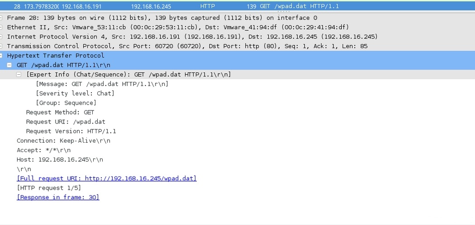Expand the Ethernet II tree node

[2, 27]
